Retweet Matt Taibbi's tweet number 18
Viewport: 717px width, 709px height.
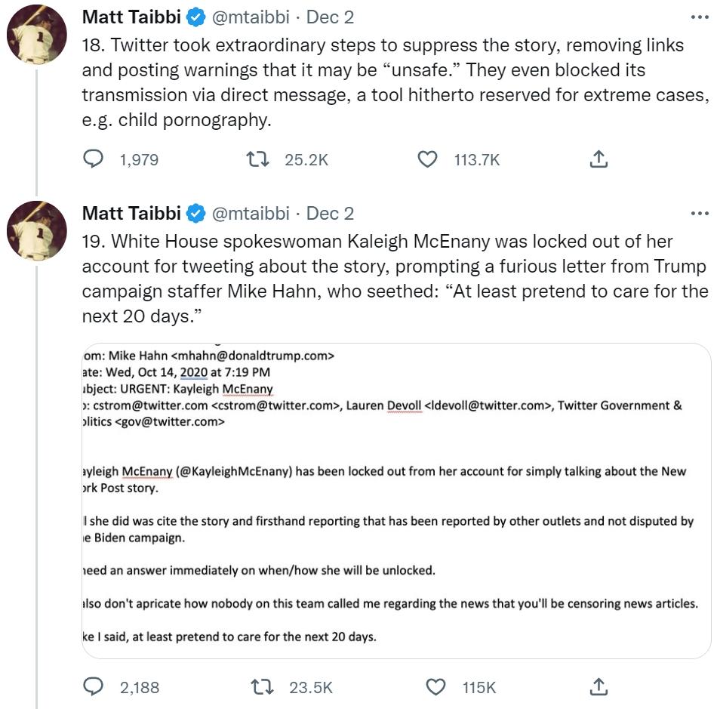(x=260, y=159)
